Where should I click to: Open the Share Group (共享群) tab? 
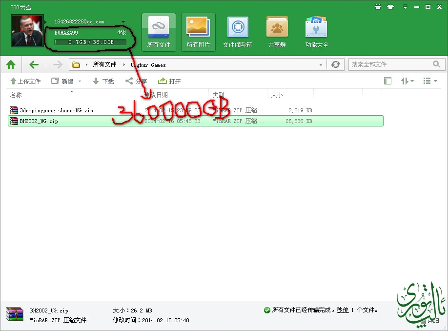click(x=277, y=32)
